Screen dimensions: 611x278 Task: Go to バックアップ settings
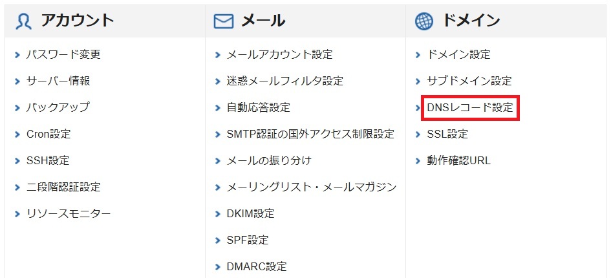pos(58,107)
